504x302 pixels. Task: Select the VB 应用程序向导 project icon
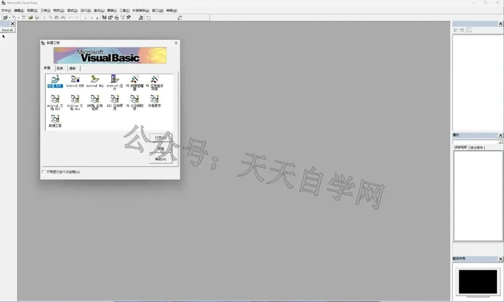click(x=154, y=83)
